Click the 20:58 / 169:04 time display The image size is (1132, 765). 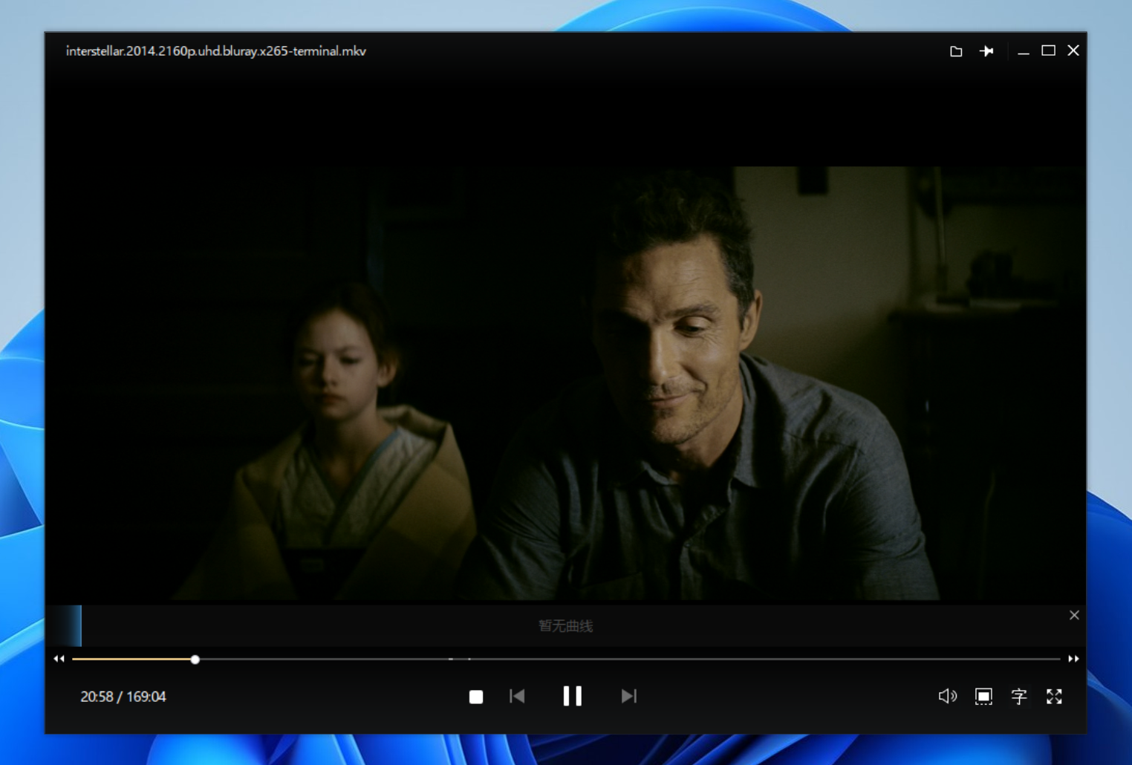pyautogui.click(x=123, y=697)
